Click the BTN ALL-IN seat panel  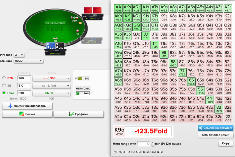coord(93,17)
